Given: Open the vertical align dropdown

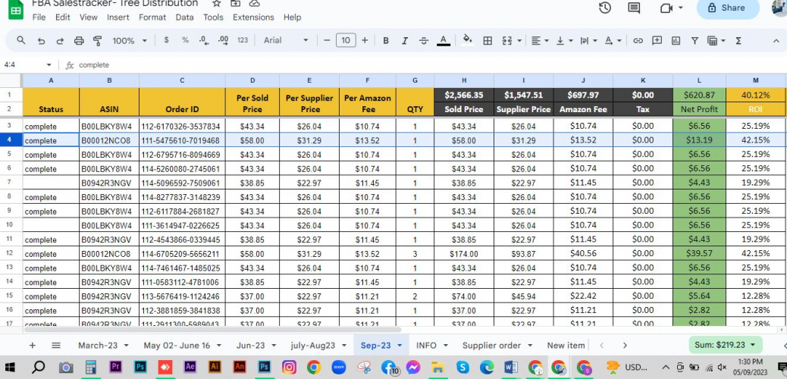Looking at the screenshot, I should (x=564, y=41).
